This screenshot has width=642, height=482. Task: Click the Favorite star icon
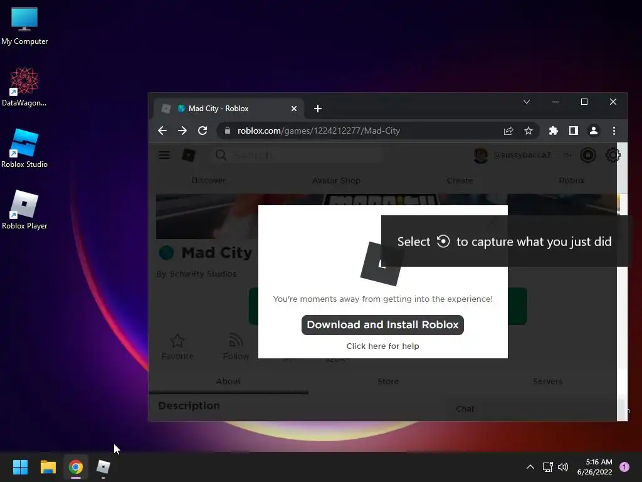click(x=177, y=341)
